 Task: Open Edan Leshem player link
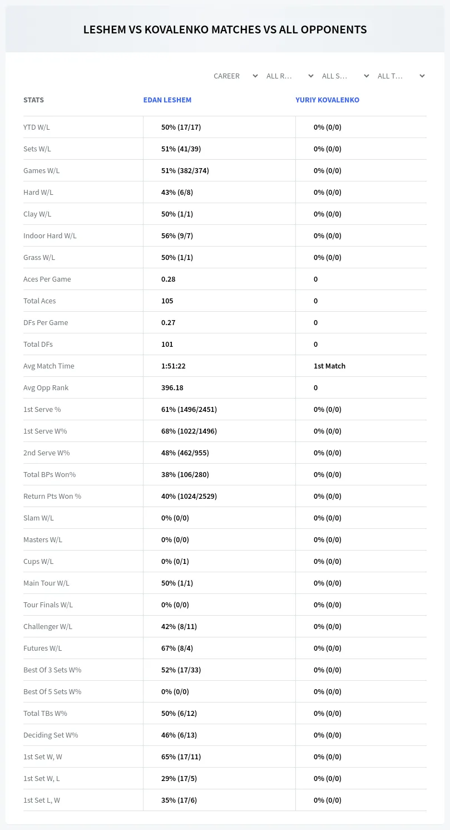pos(167,100)
